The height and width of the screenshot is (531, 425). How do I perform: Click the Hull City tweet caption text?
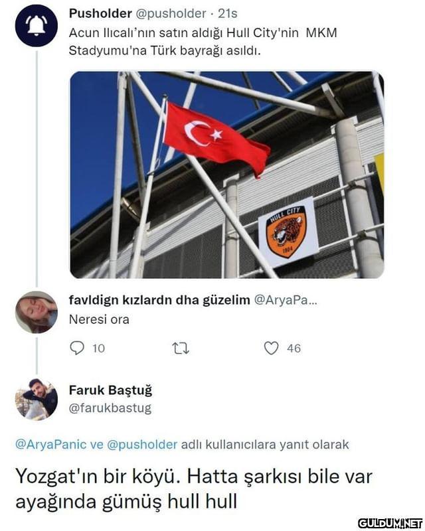[x=203, y=42]
